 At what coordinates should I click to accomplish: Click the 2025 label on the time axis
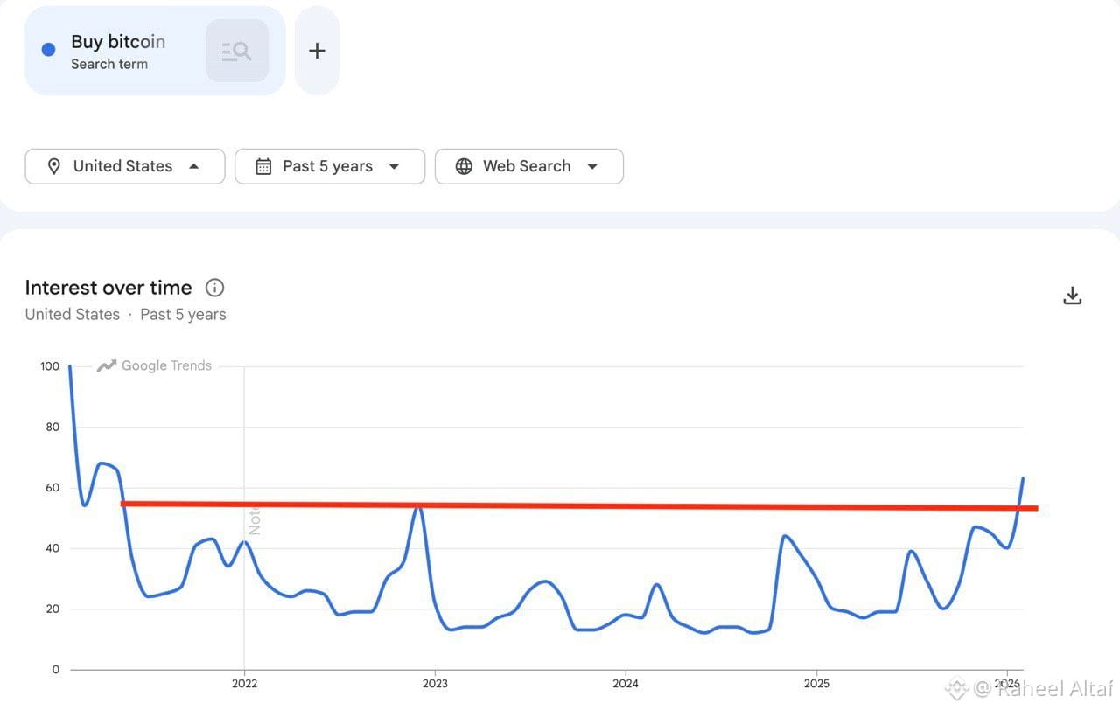816,684
